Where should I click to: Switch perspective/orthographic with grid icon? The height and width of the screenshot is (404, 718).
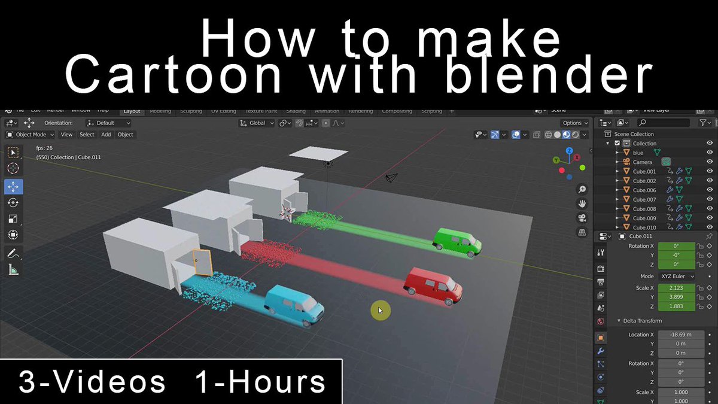(x=582, y=233)
